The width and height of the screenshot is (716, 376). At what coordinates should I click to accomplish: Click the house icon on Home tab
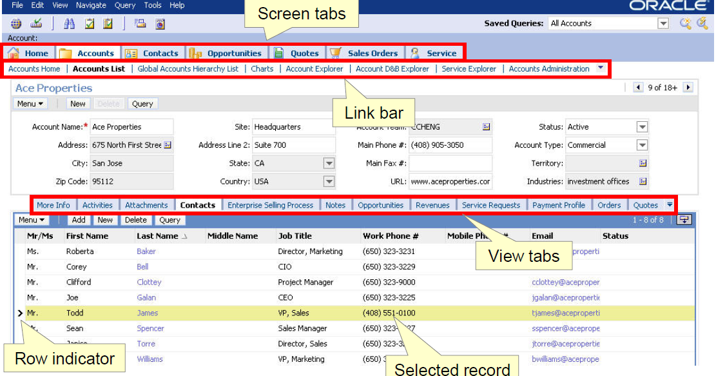coord(14,53)
